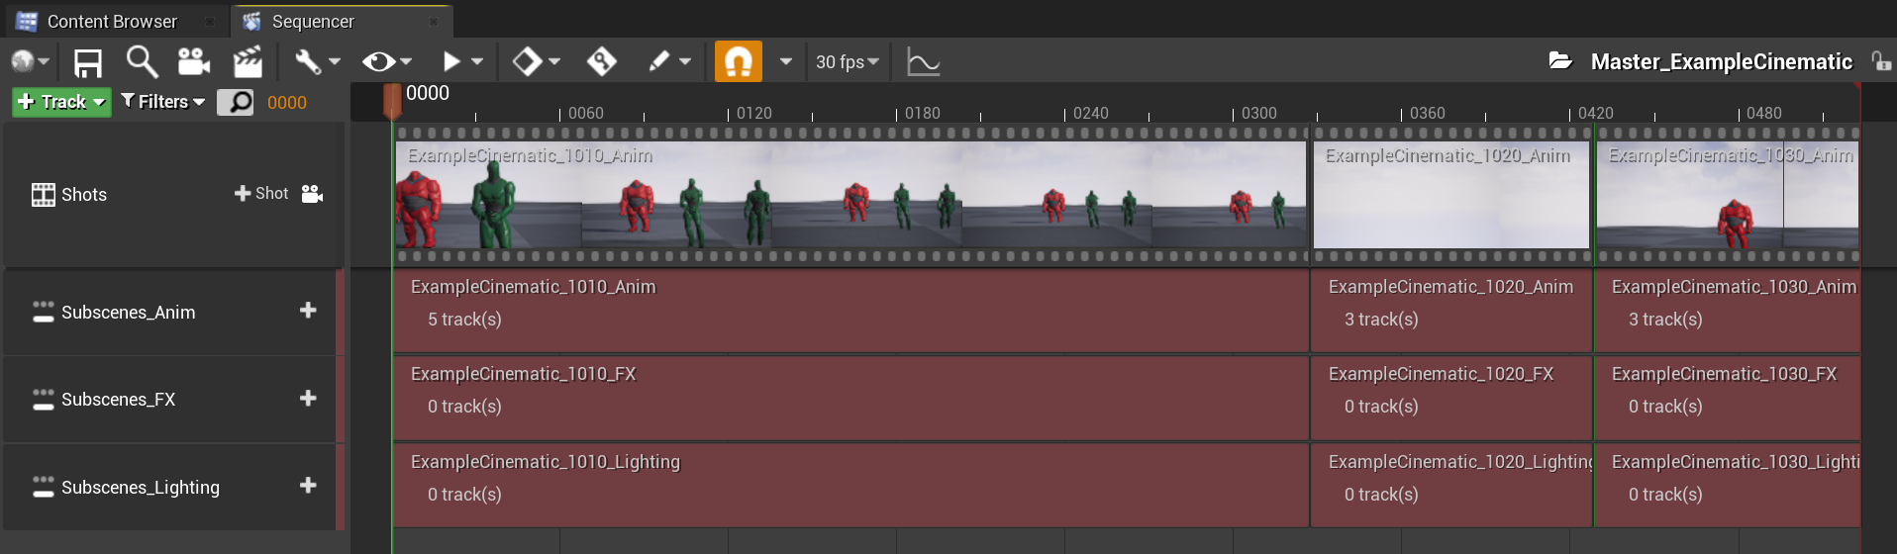Add section to Subscenes_Anim with plus
1897x554 pixels.
point(308,311)
